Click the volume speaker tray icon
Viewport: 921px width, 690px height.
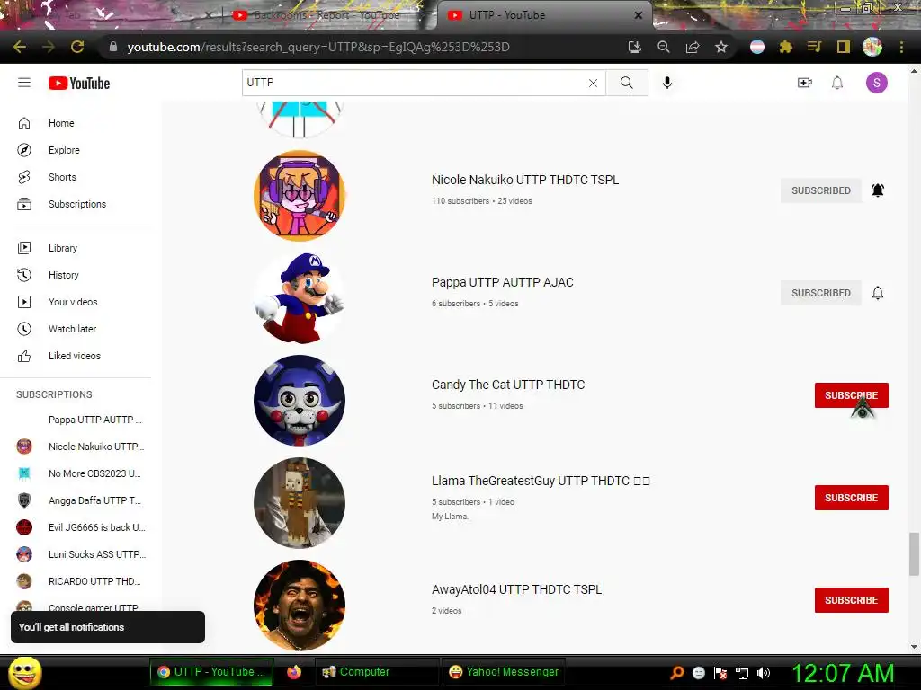click(764, 673)
